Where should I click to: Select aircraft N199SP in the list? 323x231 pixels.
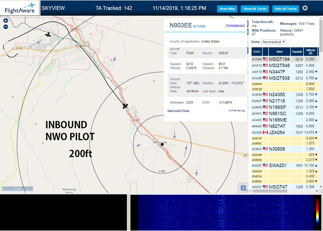pyautogui.click(x=284, y=107)
